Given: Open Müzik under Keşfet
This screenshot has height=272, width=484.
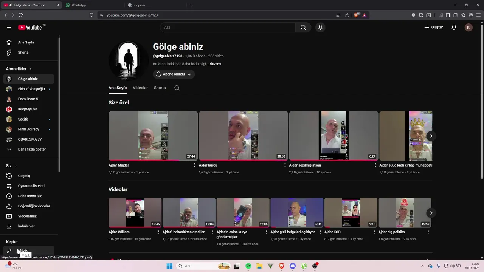Looking at the screenshot, I should [29, 250].
